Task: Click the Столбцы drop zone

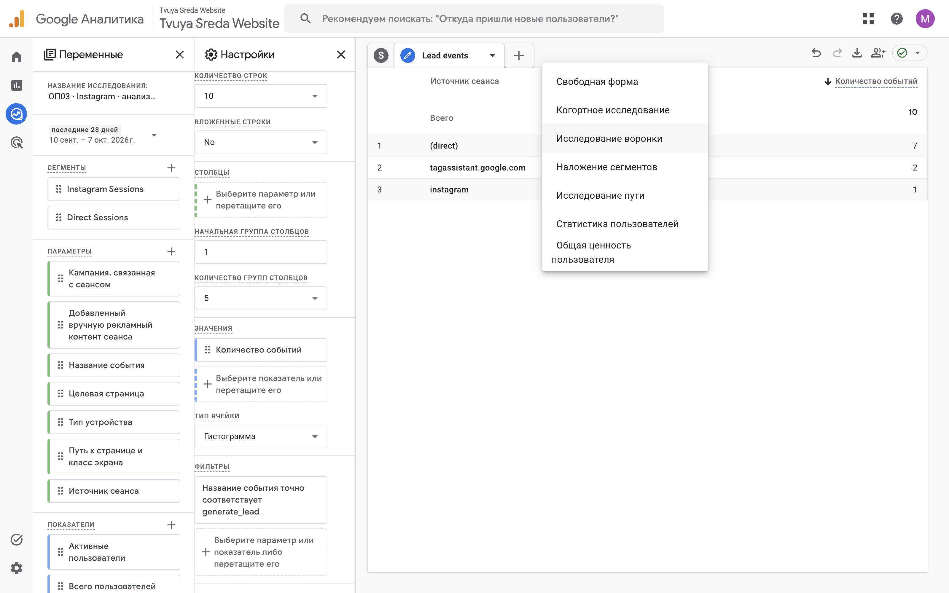Action: coord(261,200)
